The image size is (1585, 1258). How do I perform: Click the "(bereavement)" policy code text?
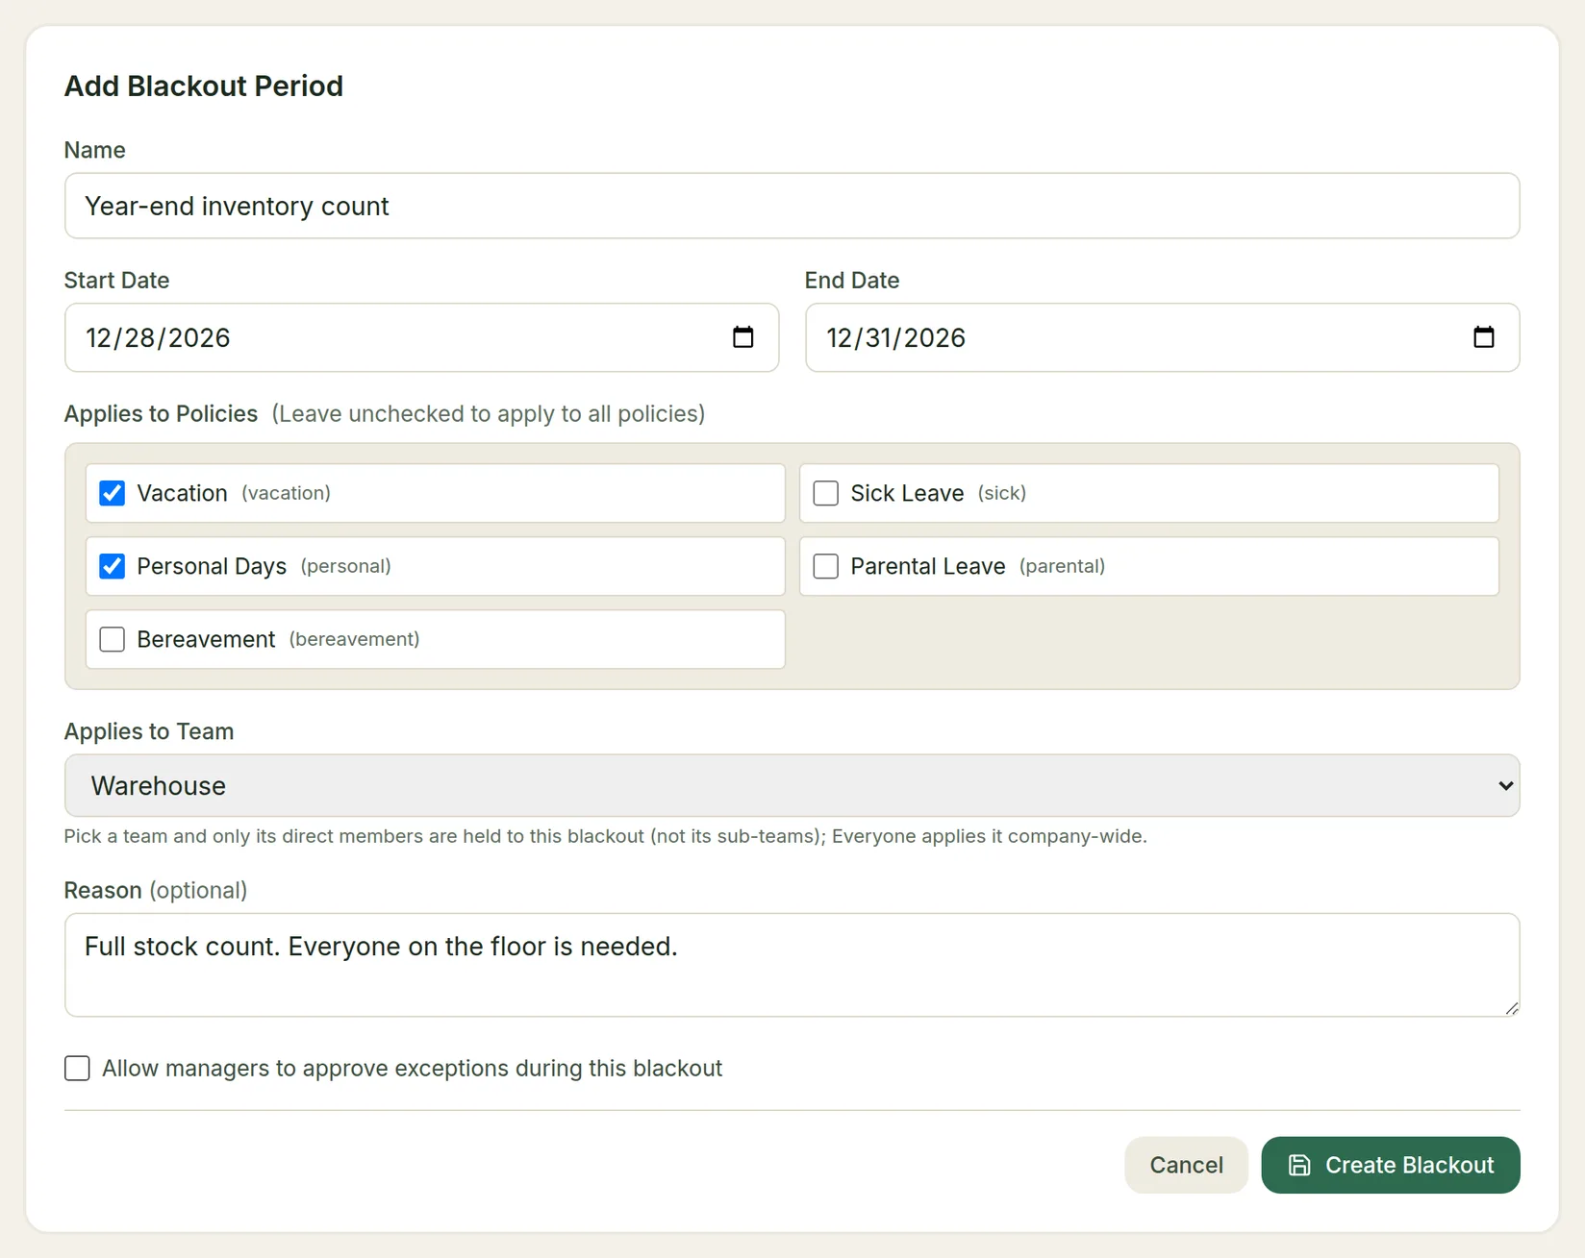pos(355,639)
